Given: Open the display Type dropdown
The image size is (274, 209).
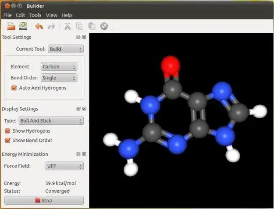Looking at the screenshot, I should click(51, 121).
